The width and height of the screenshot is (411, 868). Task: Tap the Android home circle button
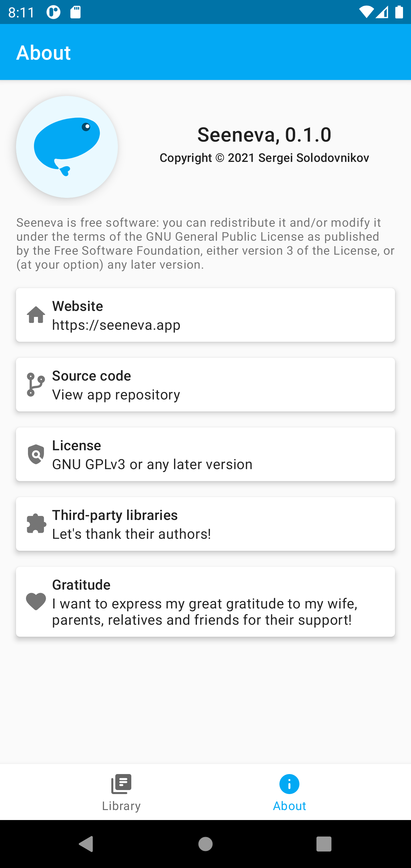click(x=205, y=844)
